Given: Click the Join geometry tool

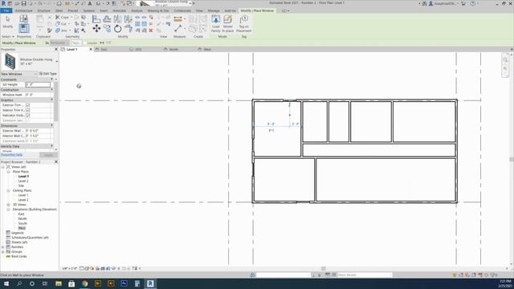Looking at the screenshot, I should (x=61, y=31).
